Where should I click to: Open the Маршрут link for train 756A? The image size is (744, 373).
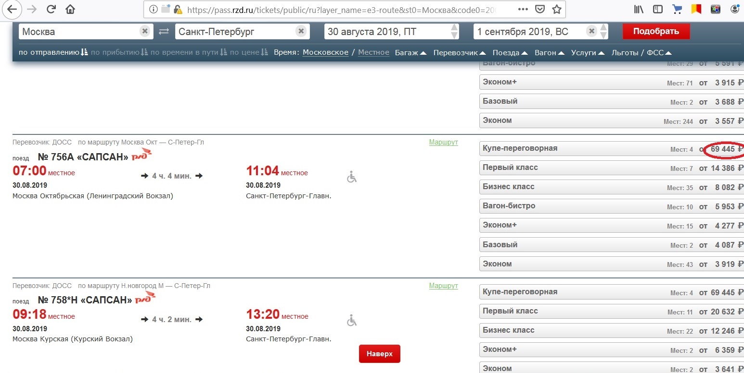point(443,142)
